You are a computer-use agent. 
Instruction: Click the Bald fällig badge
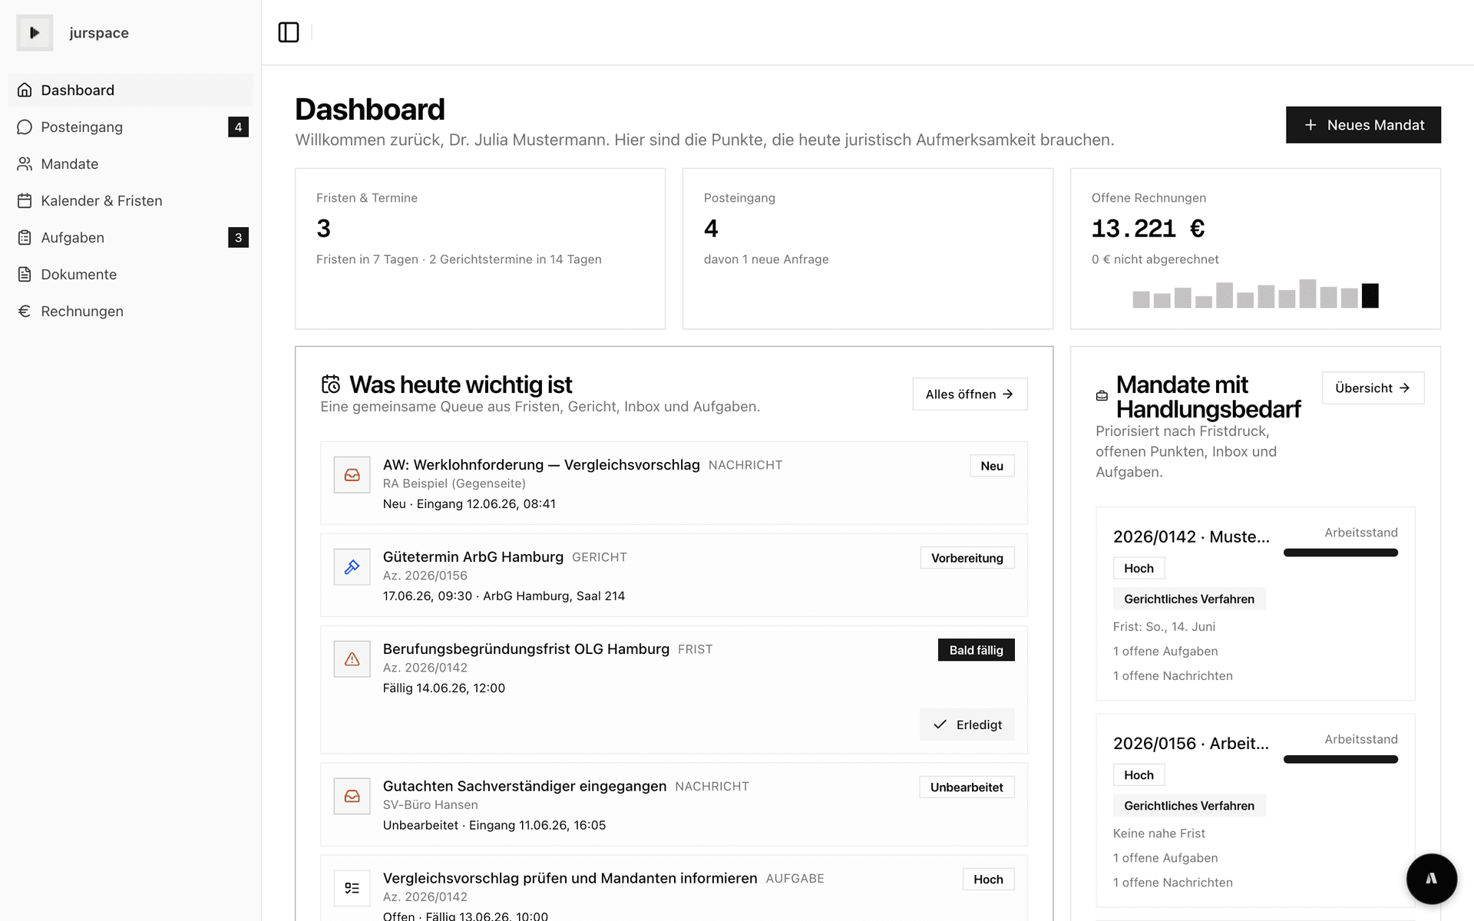pos(976,650)
